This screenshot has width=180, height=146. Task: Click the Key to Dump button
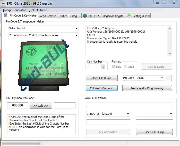click(x=157, y=67)
